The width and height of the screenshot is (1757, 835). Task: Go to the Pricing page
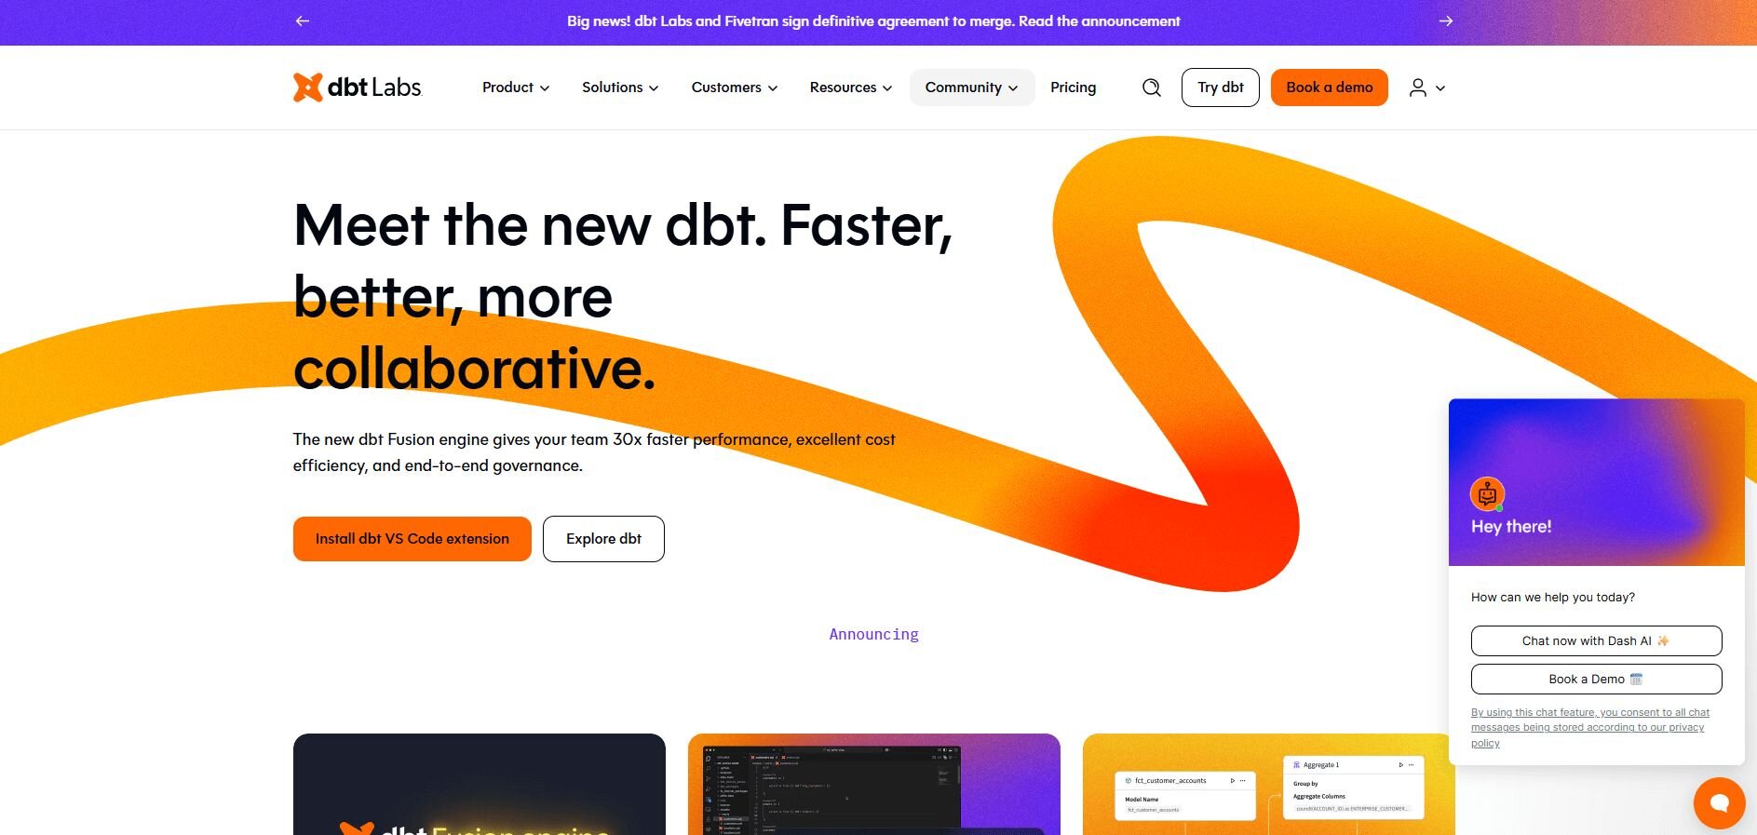[x=1073, y=88]
